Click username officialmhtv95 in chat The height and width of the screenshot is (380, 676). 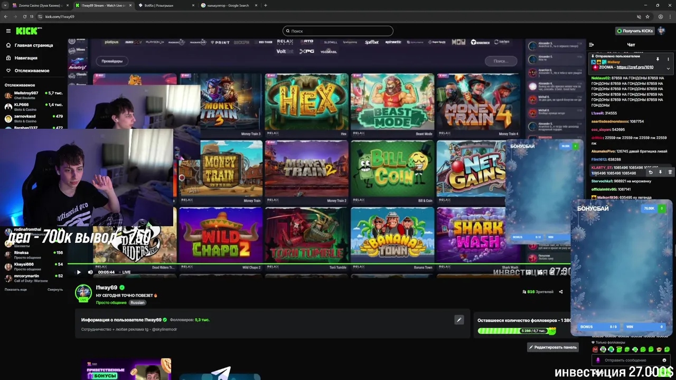coord(604,189)
